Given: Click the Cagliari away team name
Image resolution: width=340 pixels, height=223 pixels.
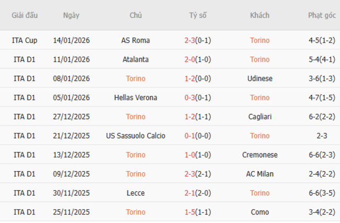Looking at the screenshot, I should (x=259, y=117).
